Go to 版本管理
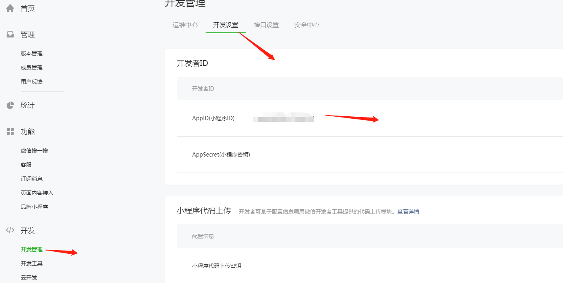Image resolution: width=563 pixels, height=283 pixels. pos(32,53)
